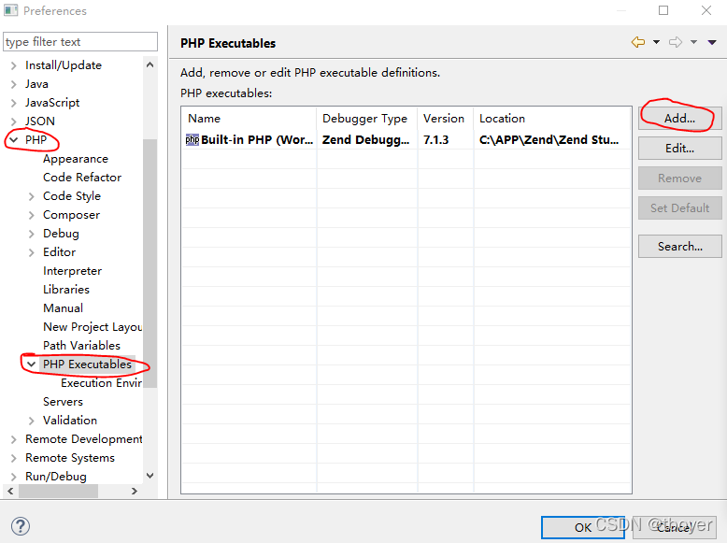Click tree scrollbar down arrow

150,476
